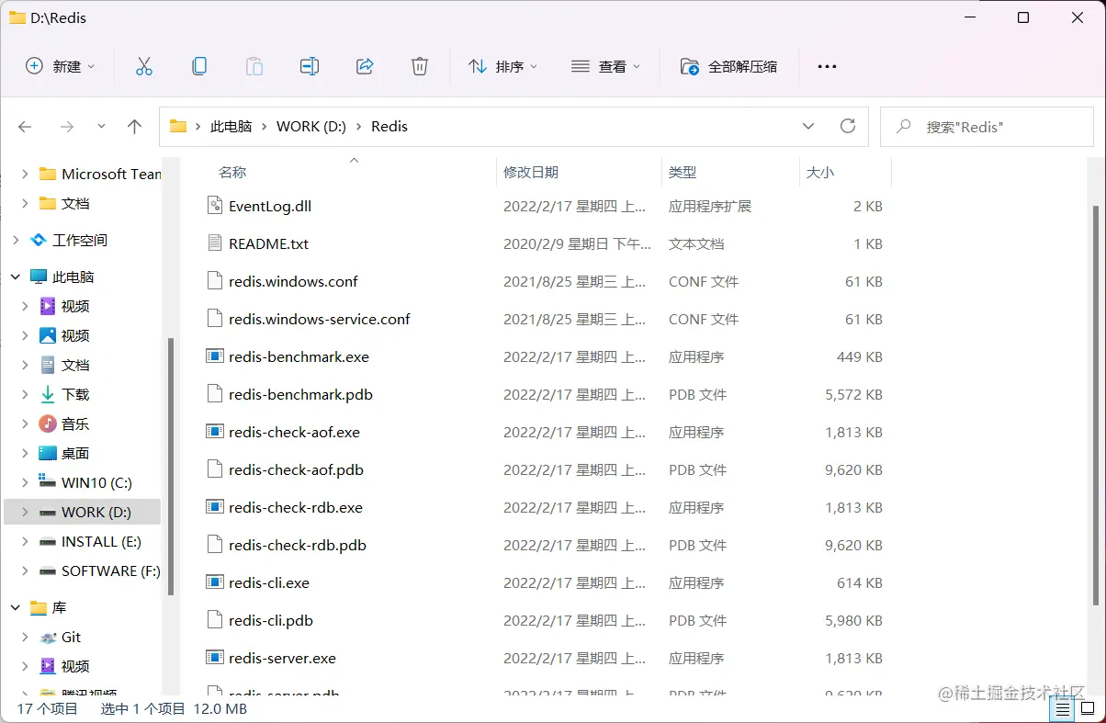The height and width of the screenshot is (723, 1106).
Task: Select the redis.windows.conf file
Action: point(293,281)
